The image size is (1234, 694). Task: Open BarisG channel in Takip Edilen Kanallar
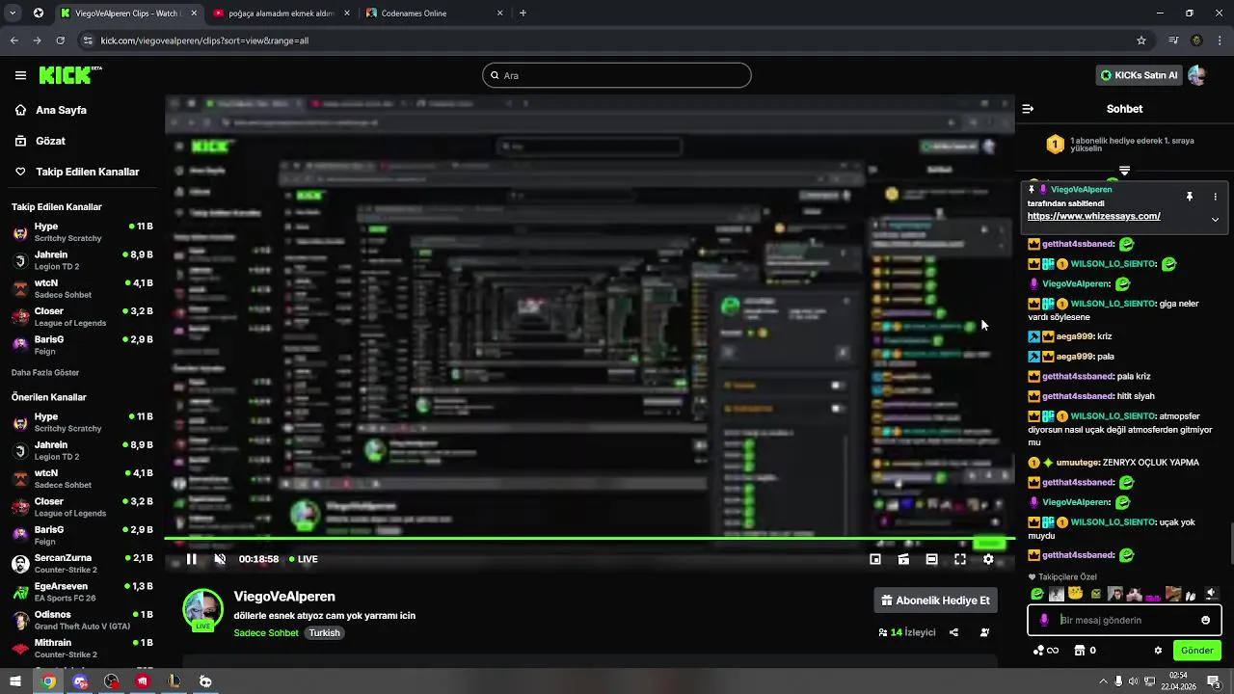(x=82, y=345)
